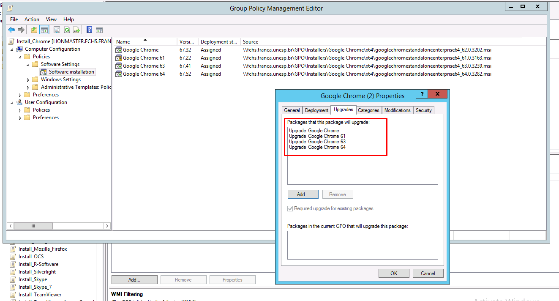Open the Action menu
Screen dimensions: 559x301
coord(32,19)
